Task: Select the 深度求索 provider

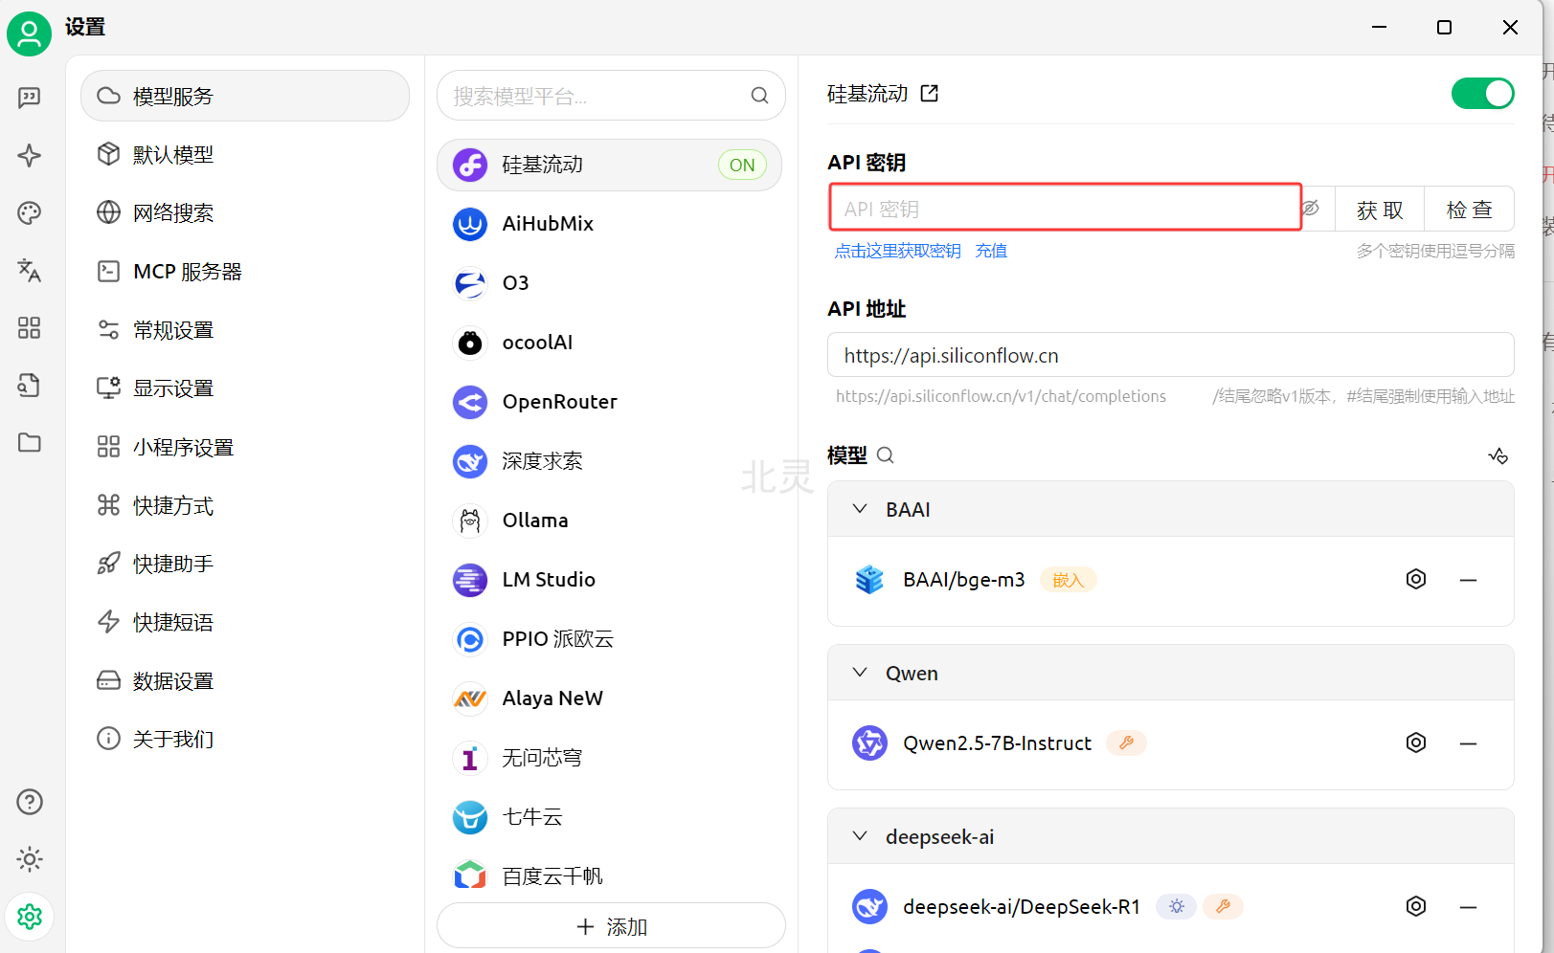Action: pos(610,461)
